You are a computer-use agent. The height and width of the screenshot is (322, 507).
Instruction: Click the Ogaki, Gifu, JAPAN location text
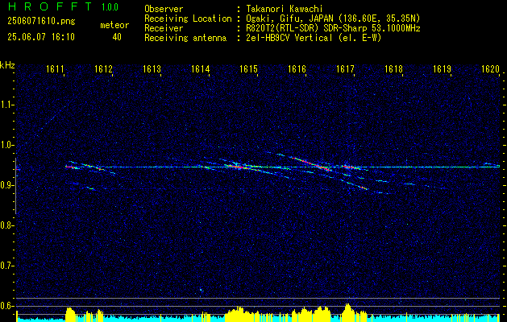pyautogui.click(x=333, y=19)
